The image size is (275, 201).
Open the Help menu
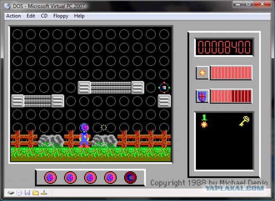79,16
